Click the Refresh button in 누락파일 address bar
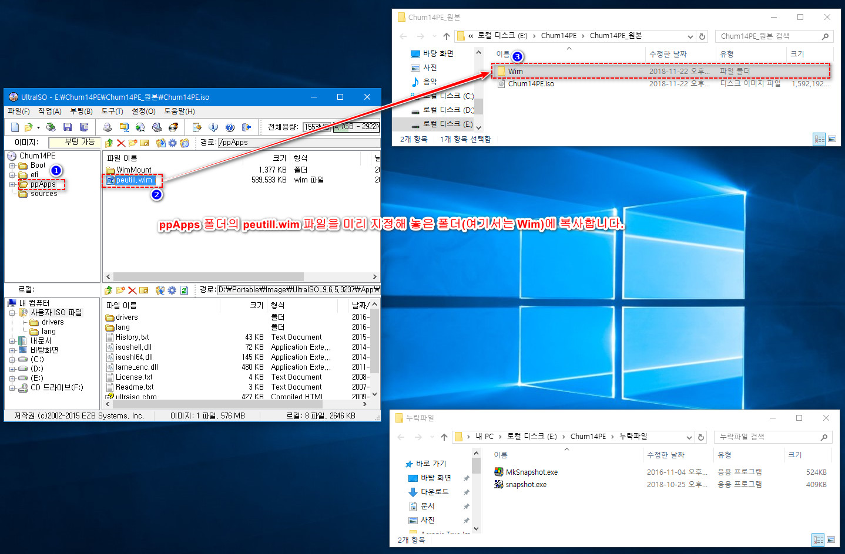 (x=701, y=437)
